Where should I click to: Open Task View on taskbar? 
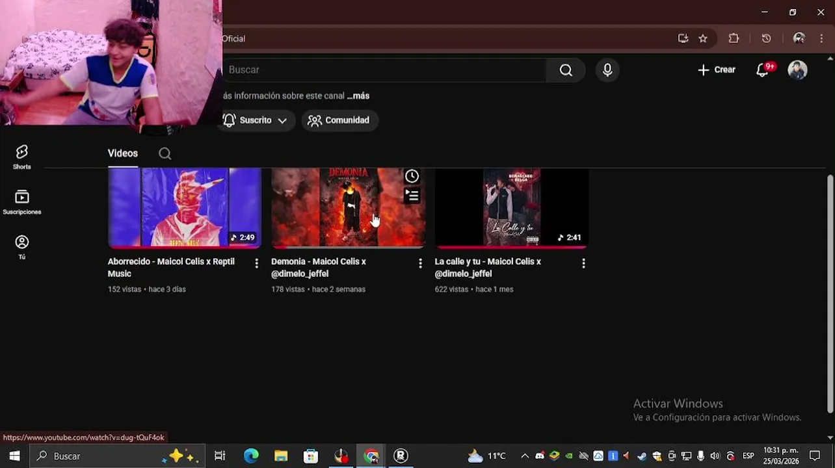pos(220,456)
